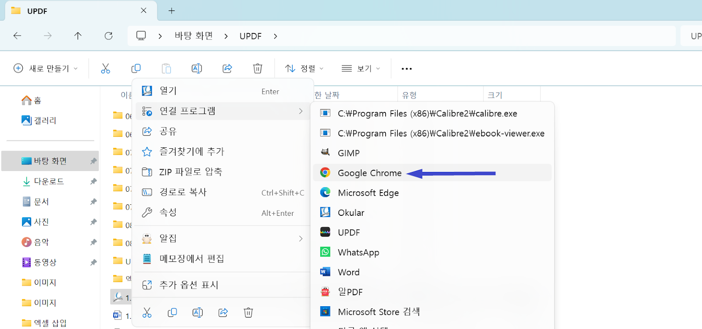This screenshot has height=329, width=702.
Task: Expand chevron before 바탕 화면 in address bar
Action: pos(160,36)
